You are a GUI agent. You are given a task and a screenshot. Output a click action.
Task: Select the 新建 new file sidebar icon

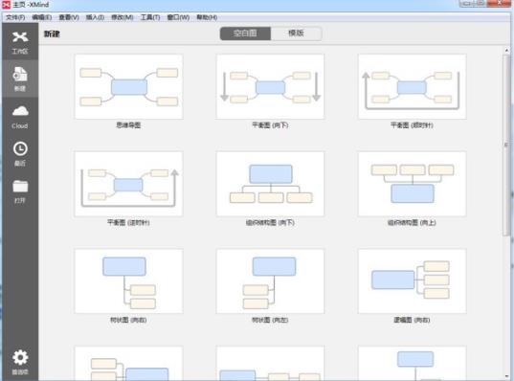click(x=20, y=79)
